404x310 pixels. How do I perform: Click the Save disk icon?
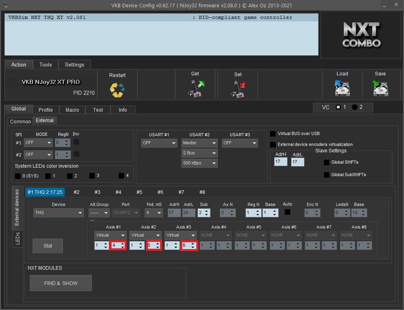[380, 88]
